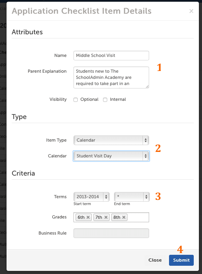Close the dialog with the X icon
Image resolution: width=202 pixels, height=274 pixels.
(191, 11)
